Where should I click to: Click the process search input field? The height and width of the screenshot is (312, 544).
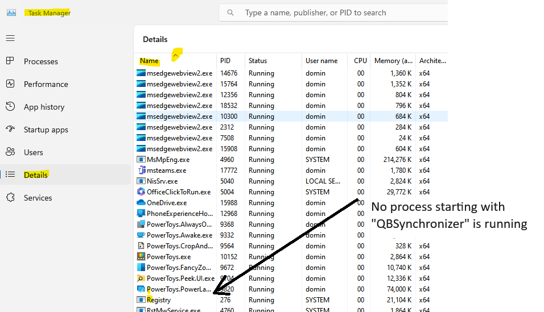333,13
